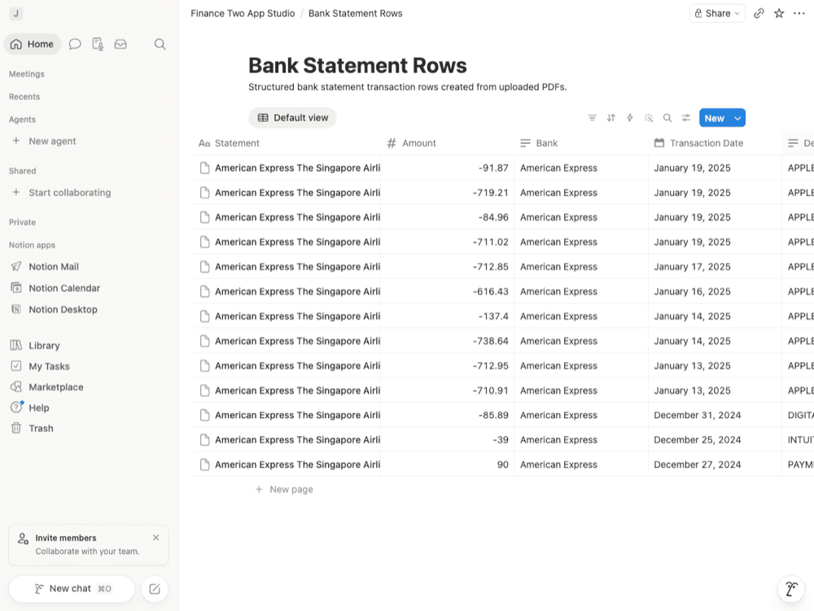Open the Share dropdown
The width and height of the screenshot is (814, 611).
[717, 14]
